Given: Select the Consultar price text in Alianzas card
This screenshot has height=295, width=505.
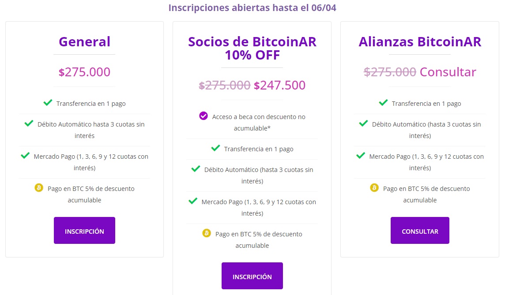Looking at the screenshot, I should [448, 71].
